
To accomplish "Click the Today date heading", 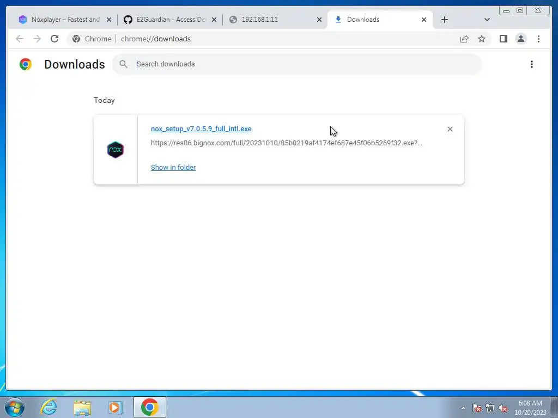I will click(104, 100).
